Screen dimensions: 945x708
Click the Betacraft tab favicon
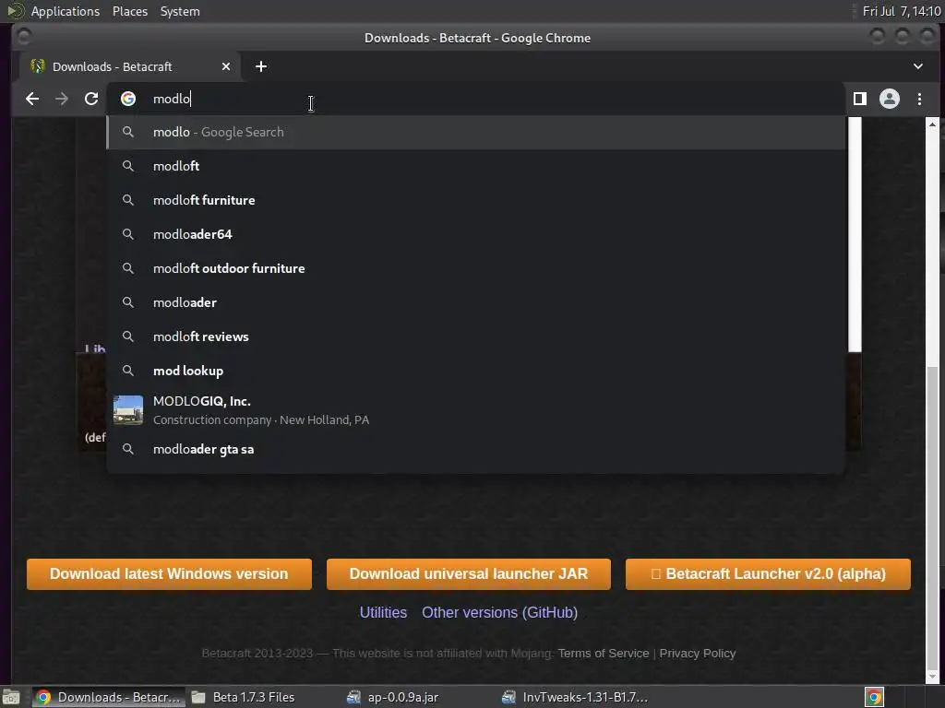38,66
